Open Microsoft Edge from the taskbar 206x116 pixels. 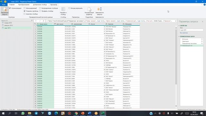(x=56, y=113)
